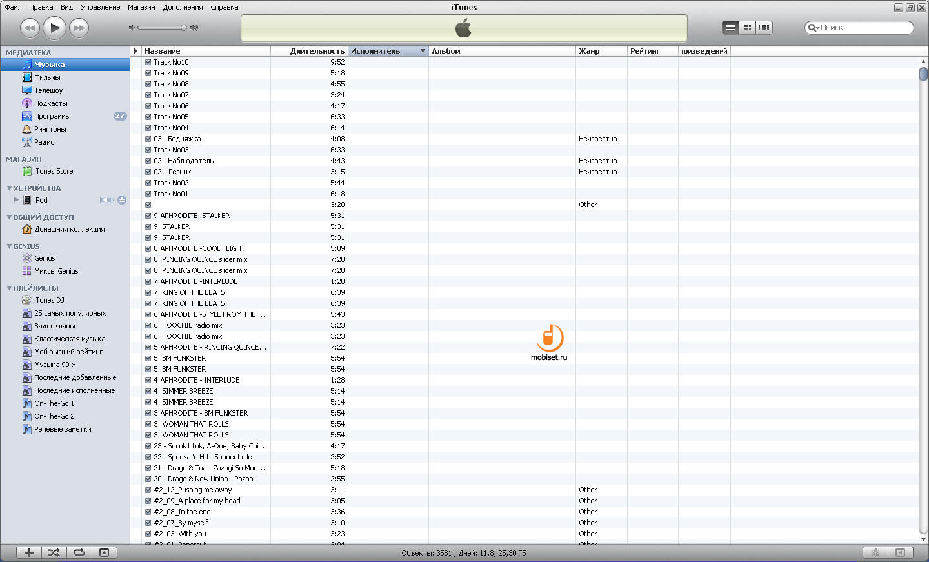The width and height of the screenshot is (929, 562).
Task: Show or hide artwork viewer button
Action: (105, 552)
